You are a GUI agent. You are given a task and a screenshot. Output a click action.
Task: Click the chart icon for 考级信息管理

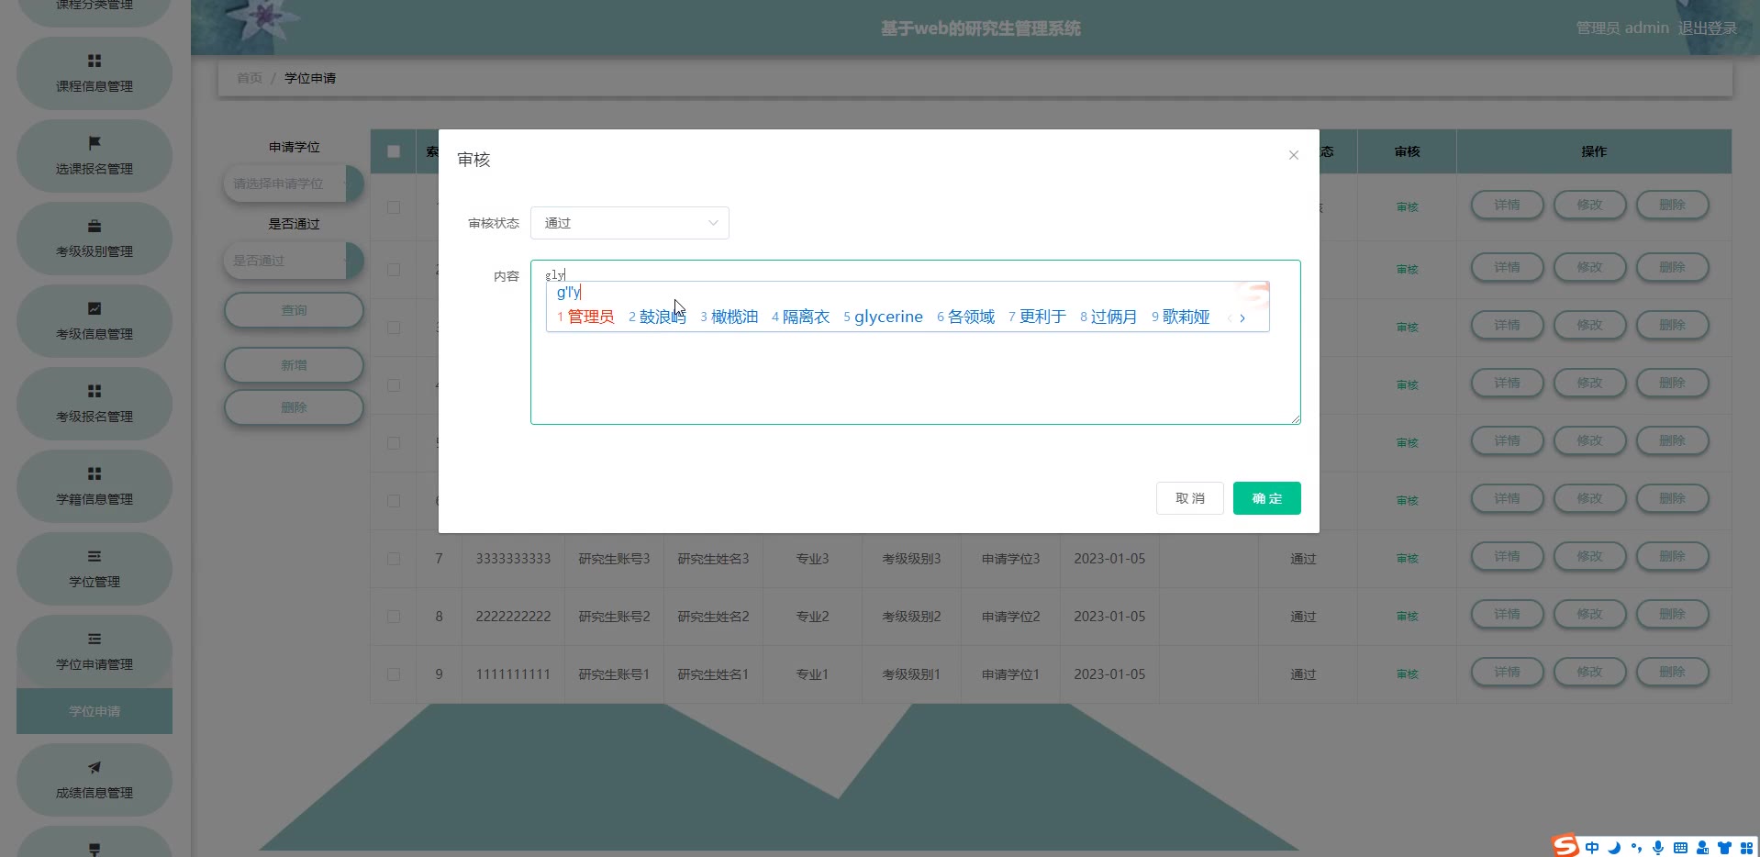[x=95, y=308]
